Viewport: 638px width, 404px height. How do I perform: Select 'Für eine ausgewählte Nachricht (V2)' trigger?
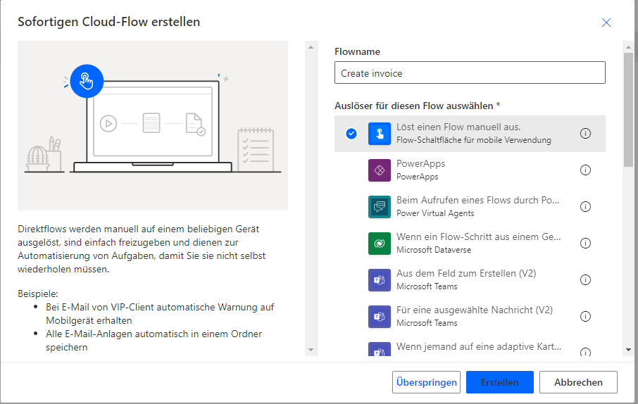[470, 317]
